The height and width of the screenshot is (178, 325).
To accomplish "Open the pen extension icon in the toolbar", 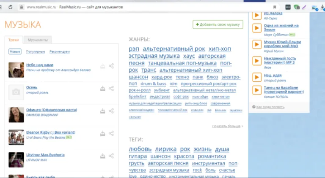I will 304,7.
